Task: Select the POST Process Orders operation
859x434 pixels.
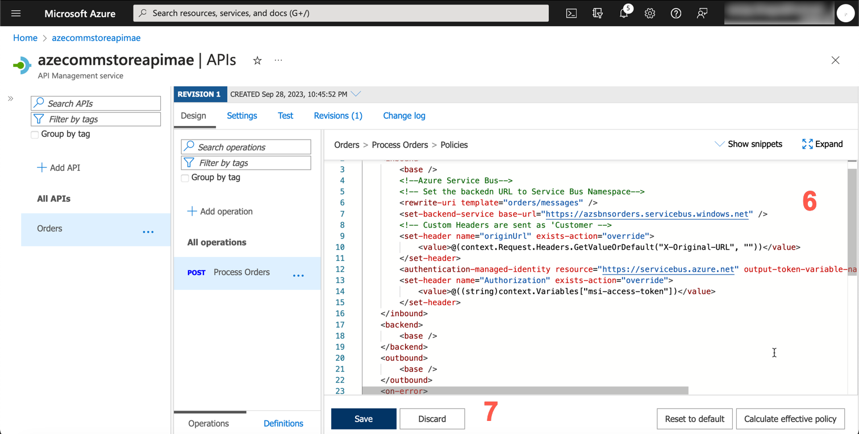Action: click(247, 273)
